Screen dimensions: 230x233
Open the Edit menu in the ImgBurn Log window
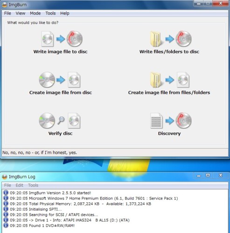point(19,185)
